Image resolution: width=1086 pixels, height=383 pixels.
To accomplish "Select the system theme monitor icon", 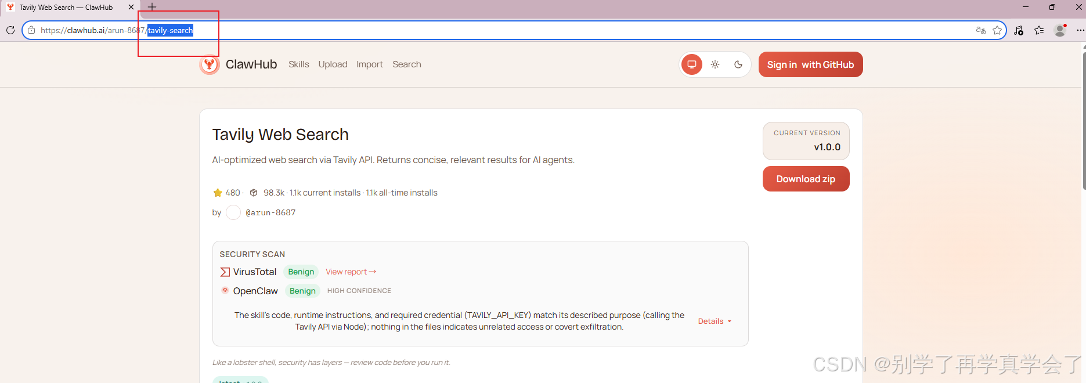I will (692, 64).
